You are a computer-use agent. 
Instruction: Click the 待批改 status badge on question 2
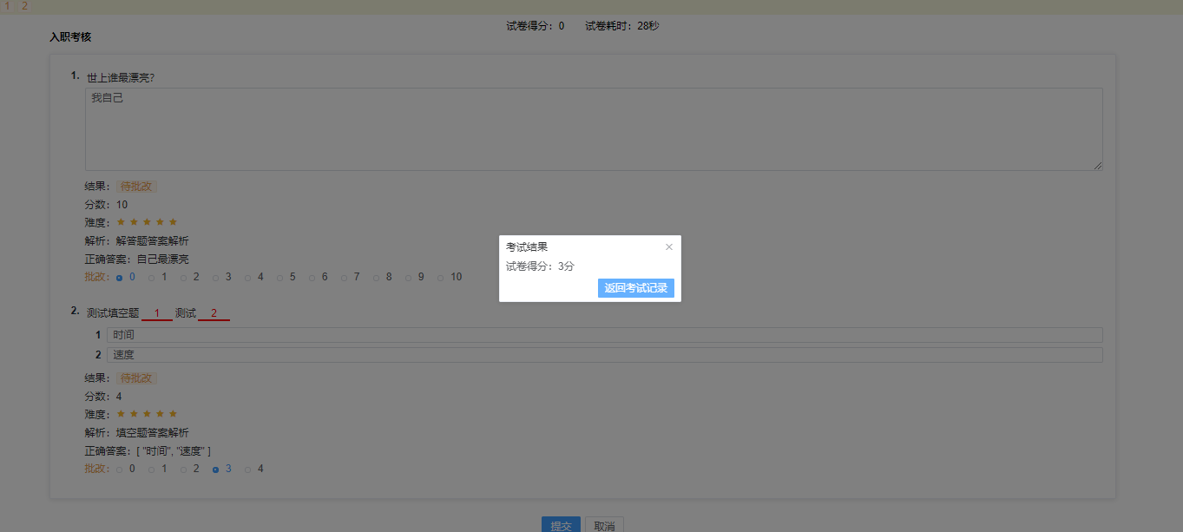135,378
